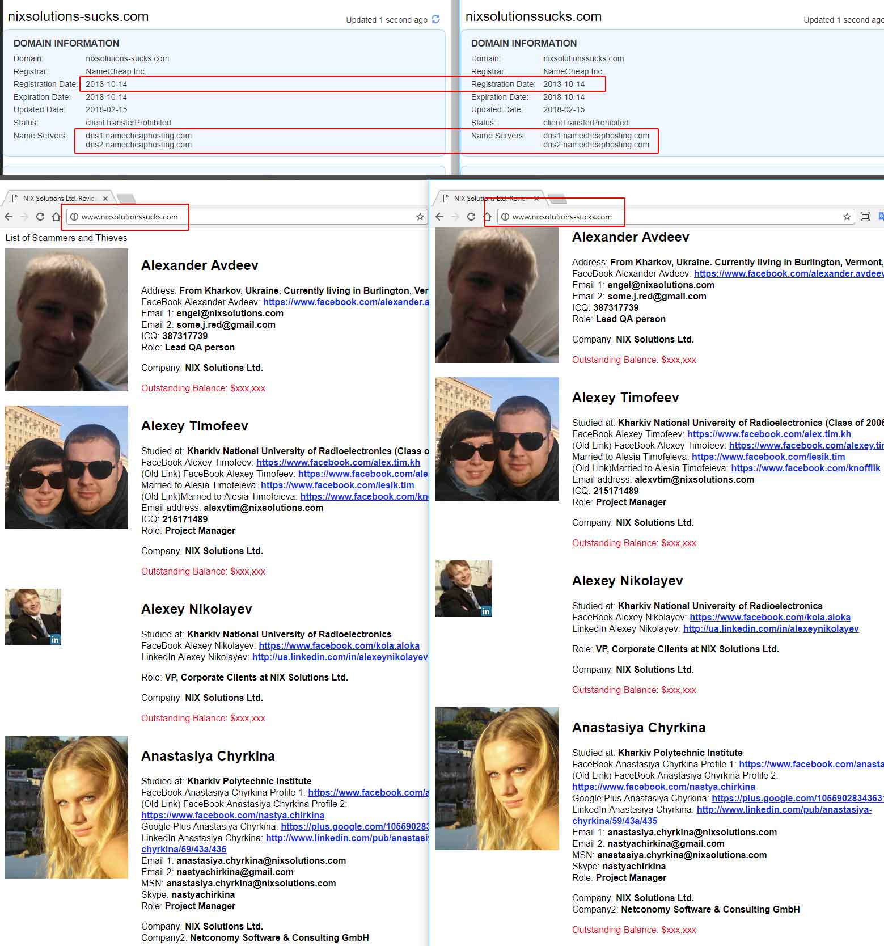Open Anastasiya Chyrkina LinkedIn pub link in right browser
The image size is (884, 946).
(x=784, y=809)
